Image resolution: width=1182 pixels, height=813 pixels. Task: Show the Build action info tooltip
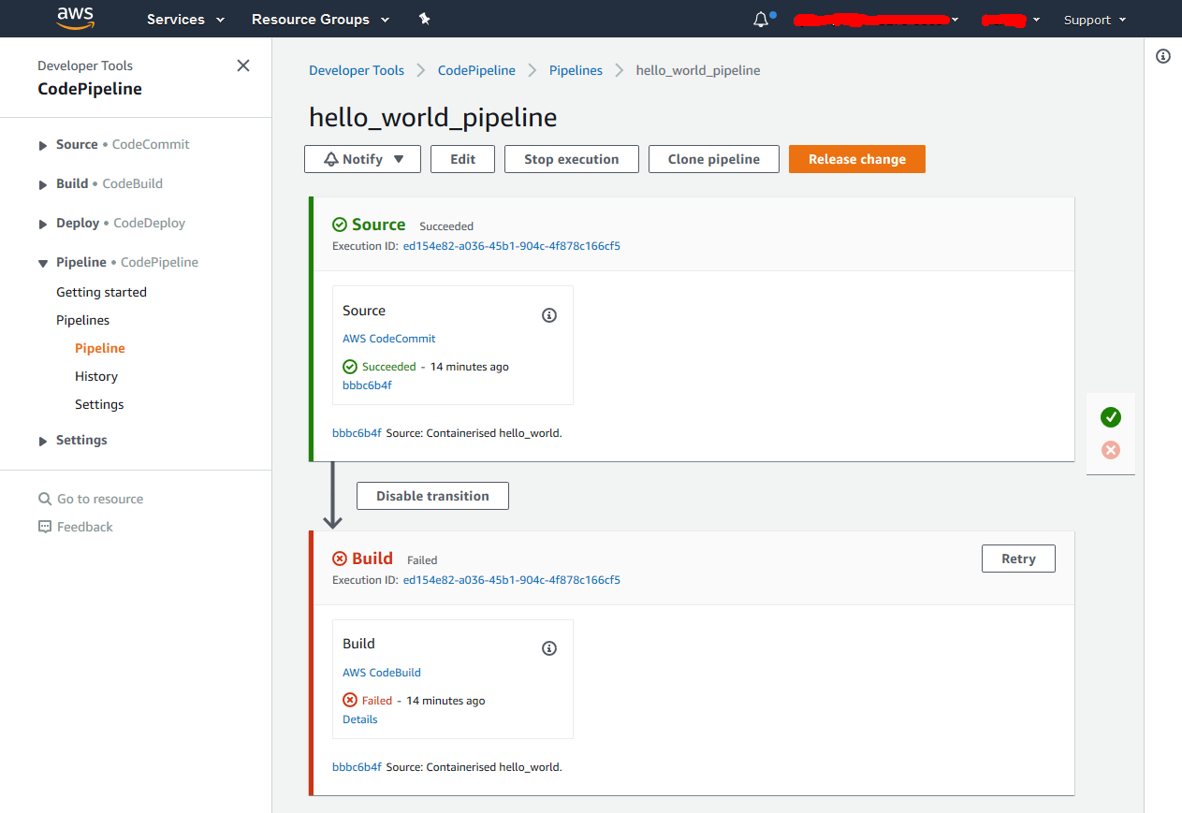pos(549,648)
